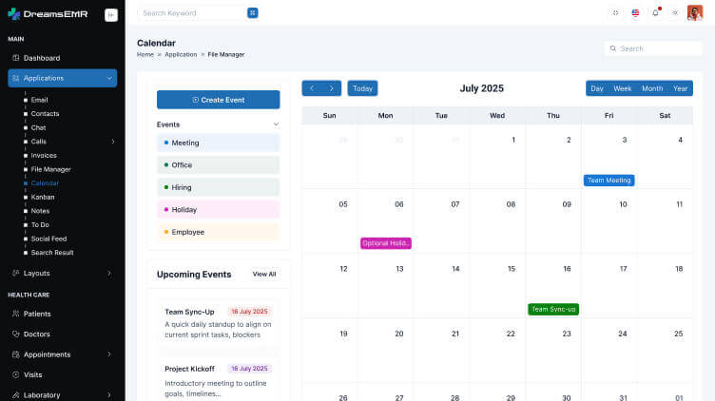715x401 pixels.
Task: Go to next month arrow
Action: [332, 88]
